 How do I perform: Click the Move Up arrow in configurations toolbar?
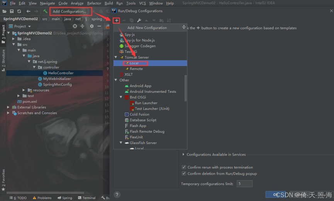(147, 20)
